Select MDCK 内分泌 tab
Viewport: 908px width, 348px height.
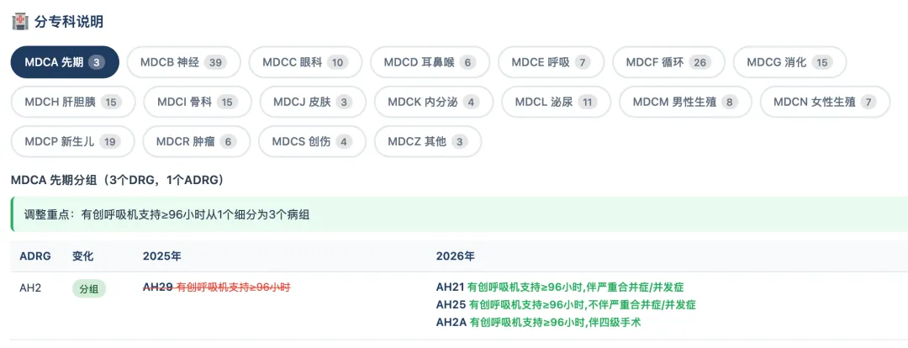[433, 102]
